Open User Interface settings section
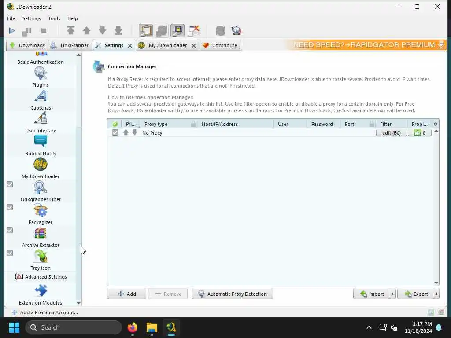Viewport: 451px width, 338px height. [x=41, y=122]
